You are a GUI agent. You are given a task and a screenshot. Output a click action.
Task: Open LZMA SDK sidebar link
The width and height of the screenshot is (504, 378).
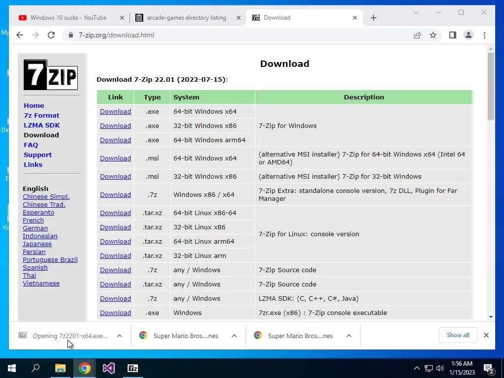click(42, 125)
